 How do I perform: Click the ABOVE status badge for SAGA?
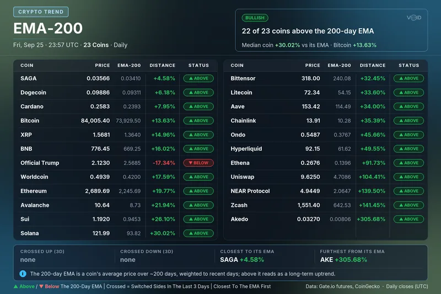[198, 78]
